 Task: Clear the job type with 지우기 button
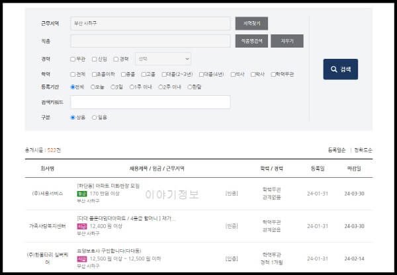(287, 41)
